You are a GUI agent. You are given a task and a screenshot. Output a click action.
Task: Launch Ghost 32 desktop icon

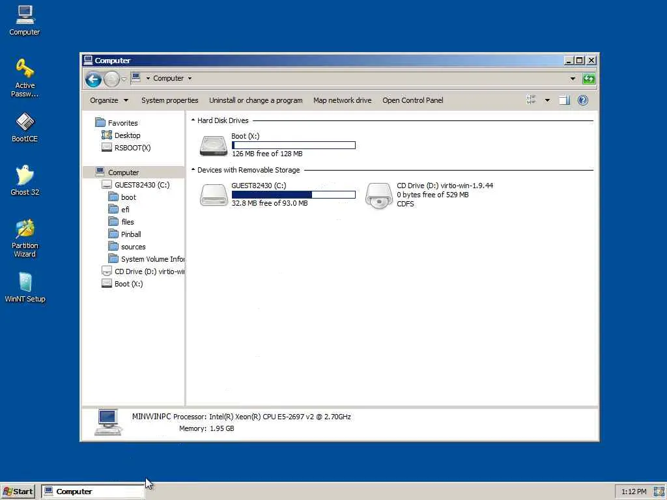coord(25,180)
